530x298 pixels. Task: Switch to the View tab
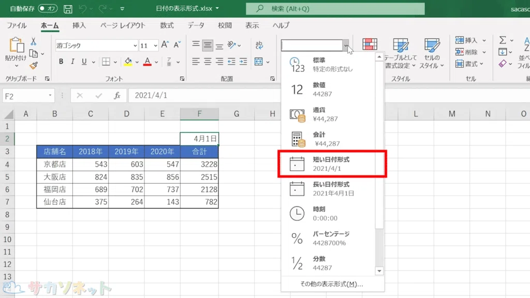pyautogui.click(x=252, y=26)
